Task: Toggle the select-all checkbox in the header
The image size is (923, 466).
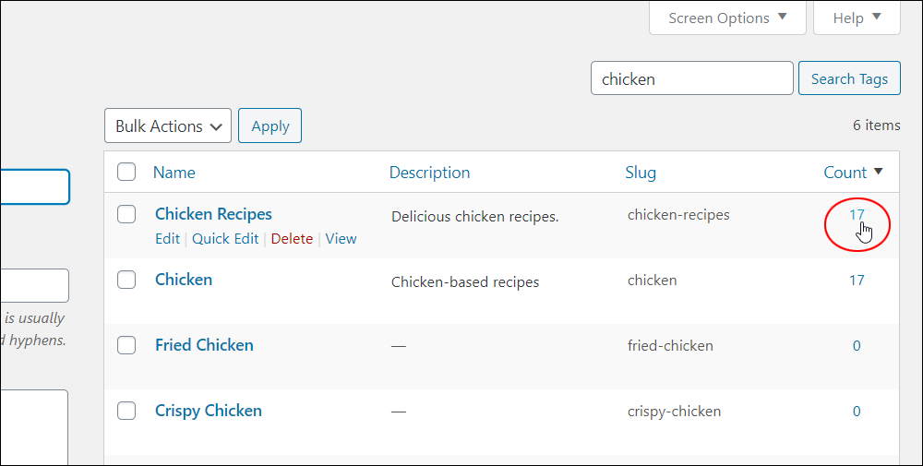Action: pos(127,172)
